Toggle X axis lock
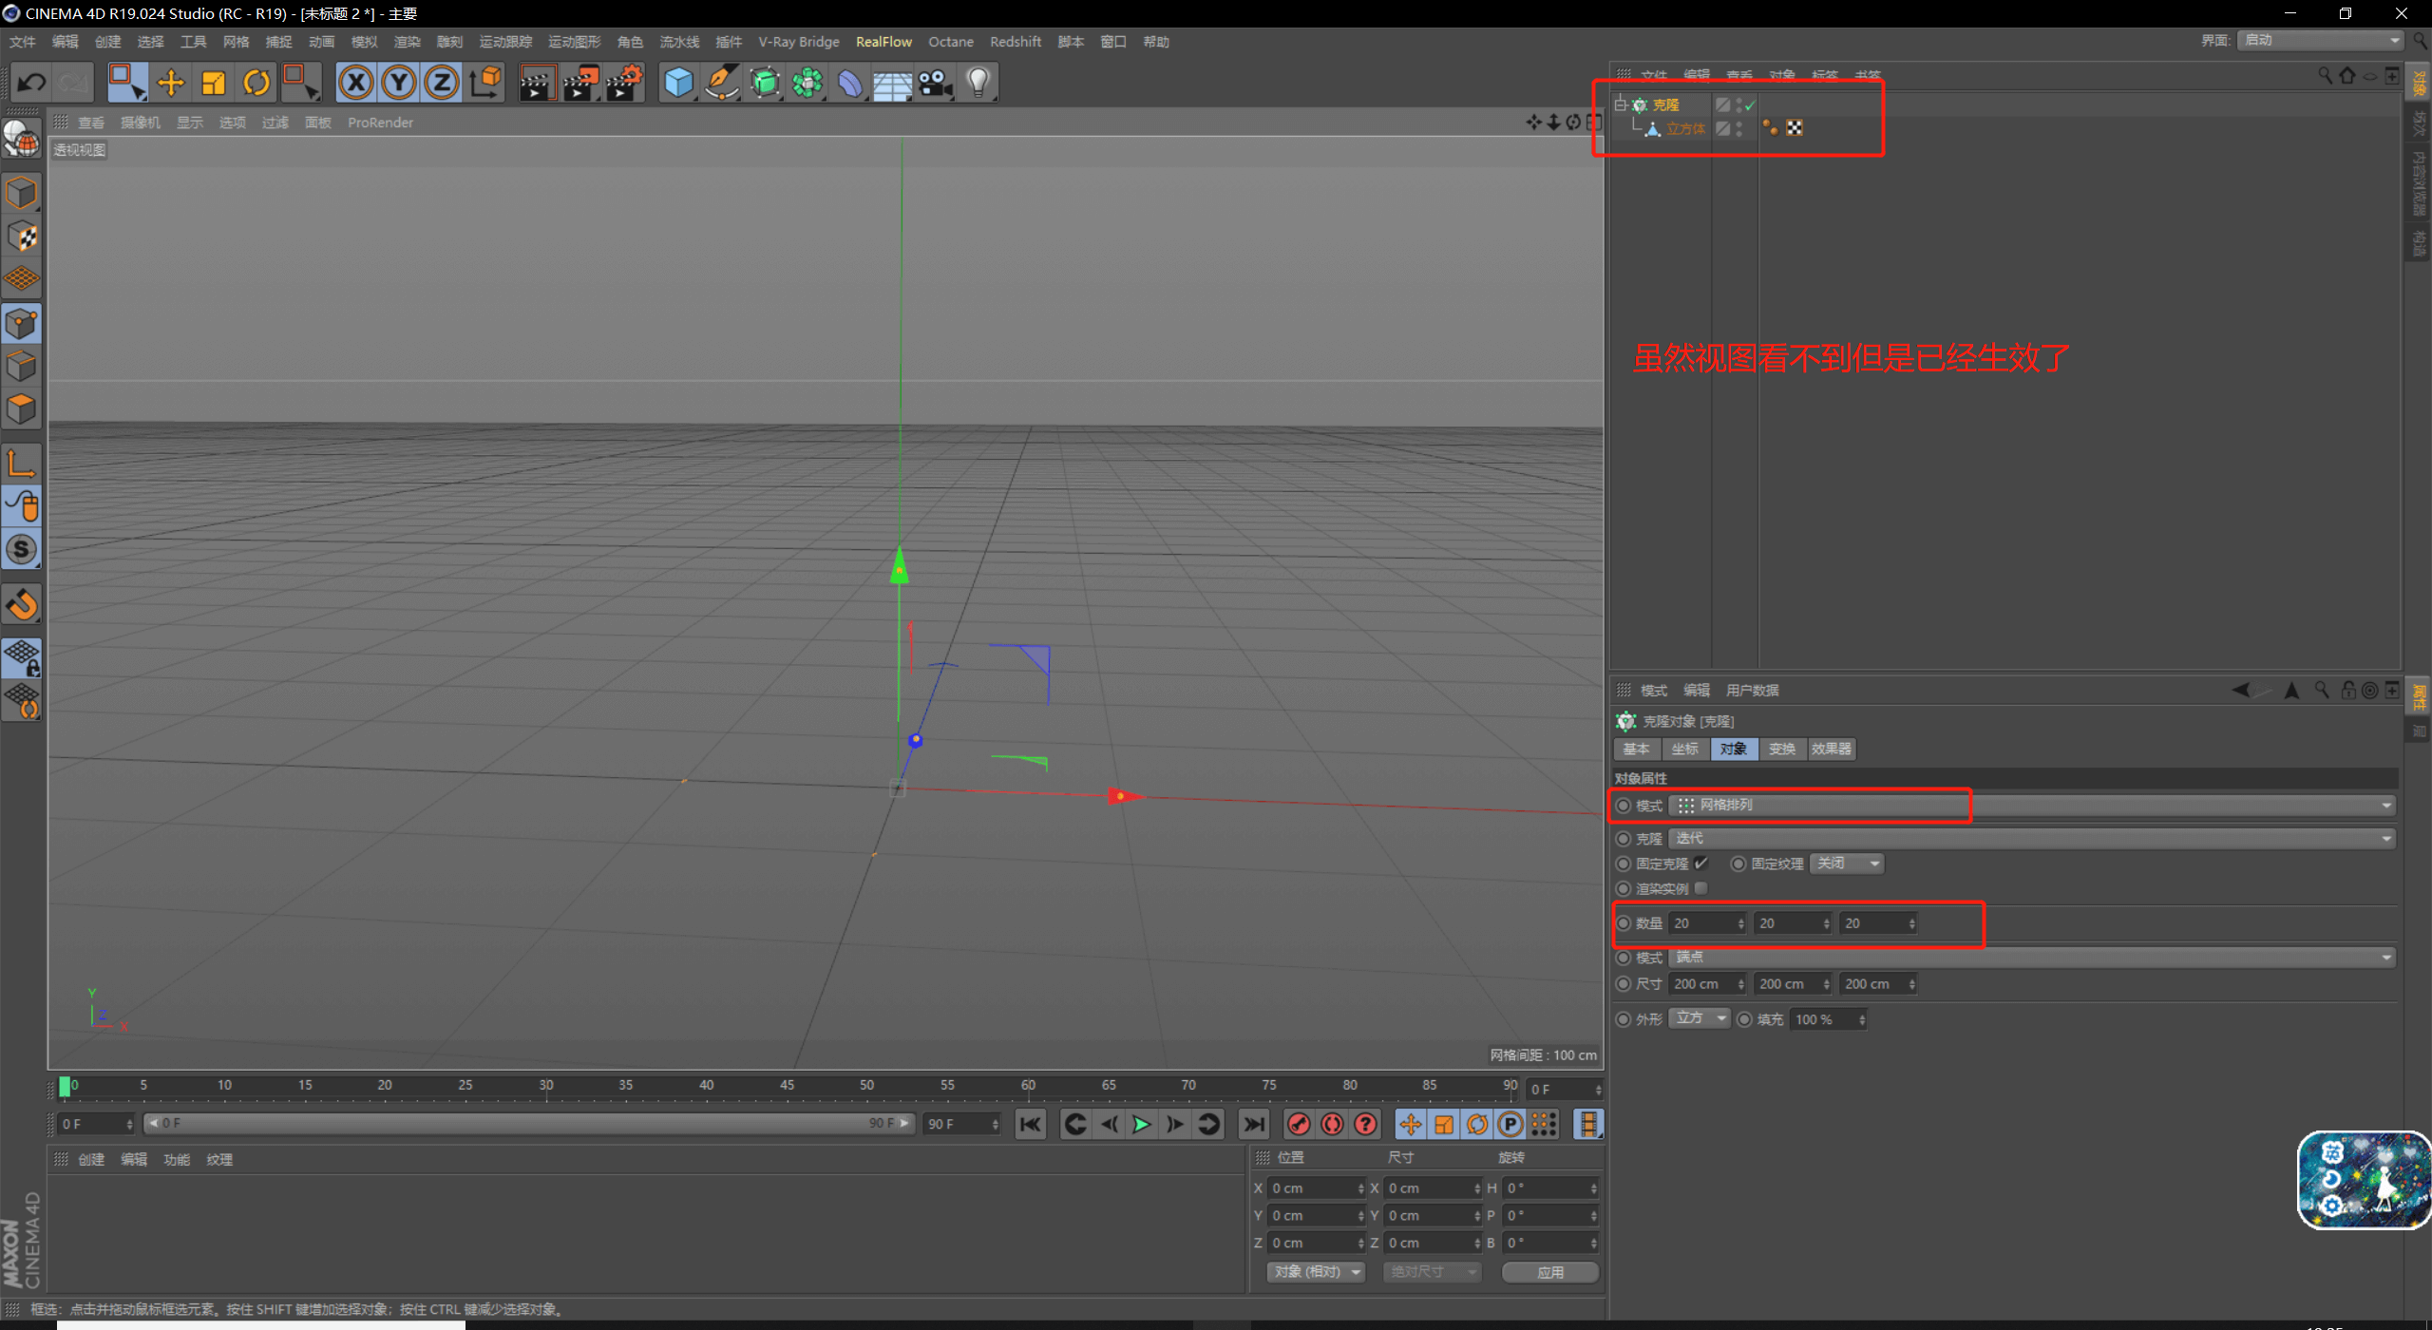This screenshot has width=2432, height=1330. click(356, 83)
